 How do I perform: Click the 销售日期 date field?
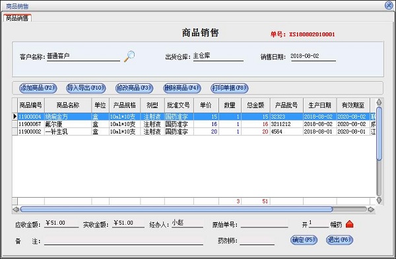(313, 56)
